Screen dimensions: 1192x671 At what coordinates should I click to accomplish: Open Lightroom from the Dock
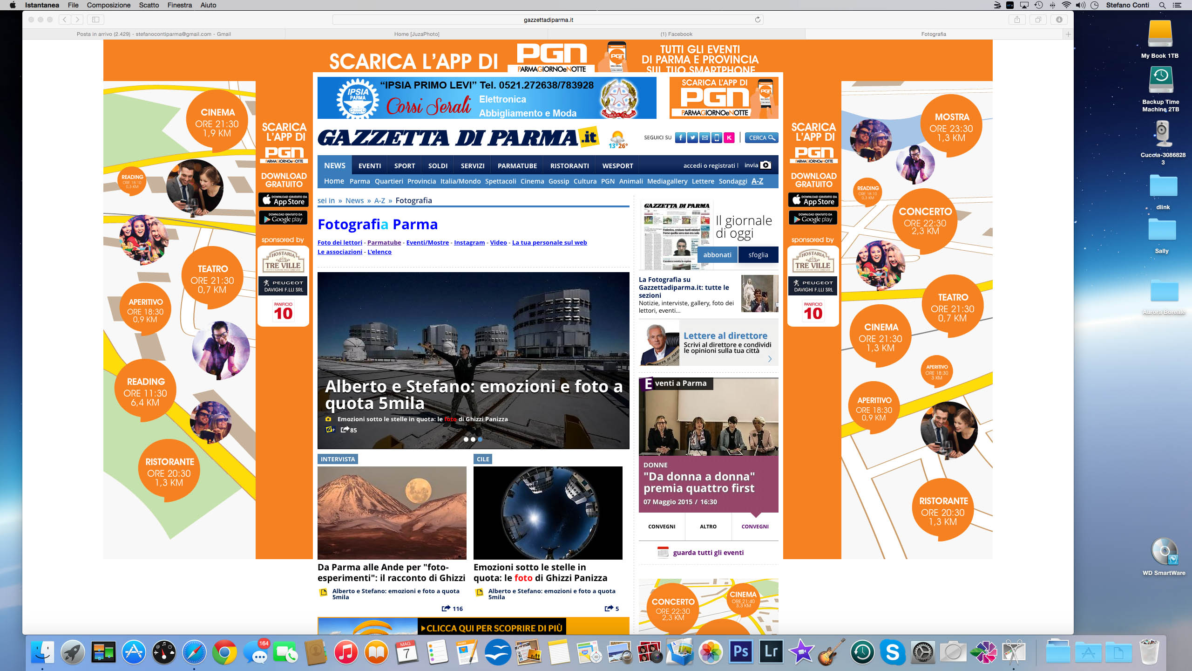tap(771, 651)
